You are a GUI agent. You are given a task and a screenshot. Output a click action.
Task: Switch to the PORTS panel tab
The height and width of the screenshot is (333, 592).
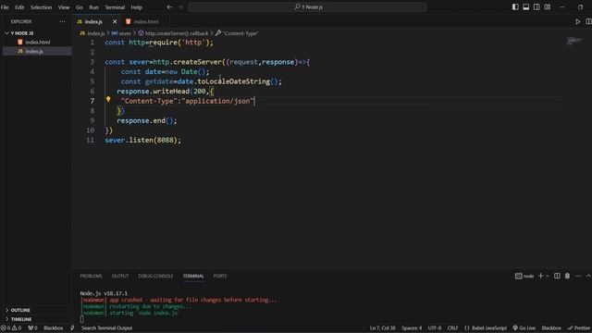click(220, 277)
